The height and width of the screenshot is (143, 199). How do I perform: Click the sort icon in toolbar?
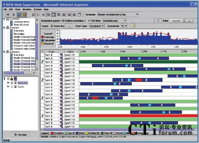click(x=49, y=15)
